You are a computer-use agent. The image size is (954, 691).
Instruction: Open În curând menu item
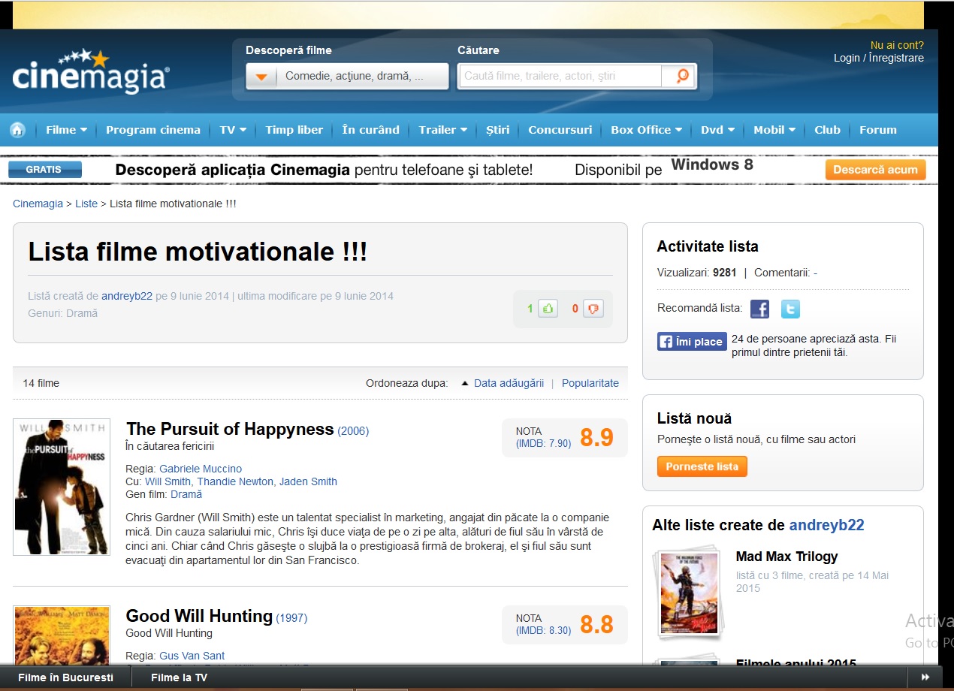[x=370, y=130]
